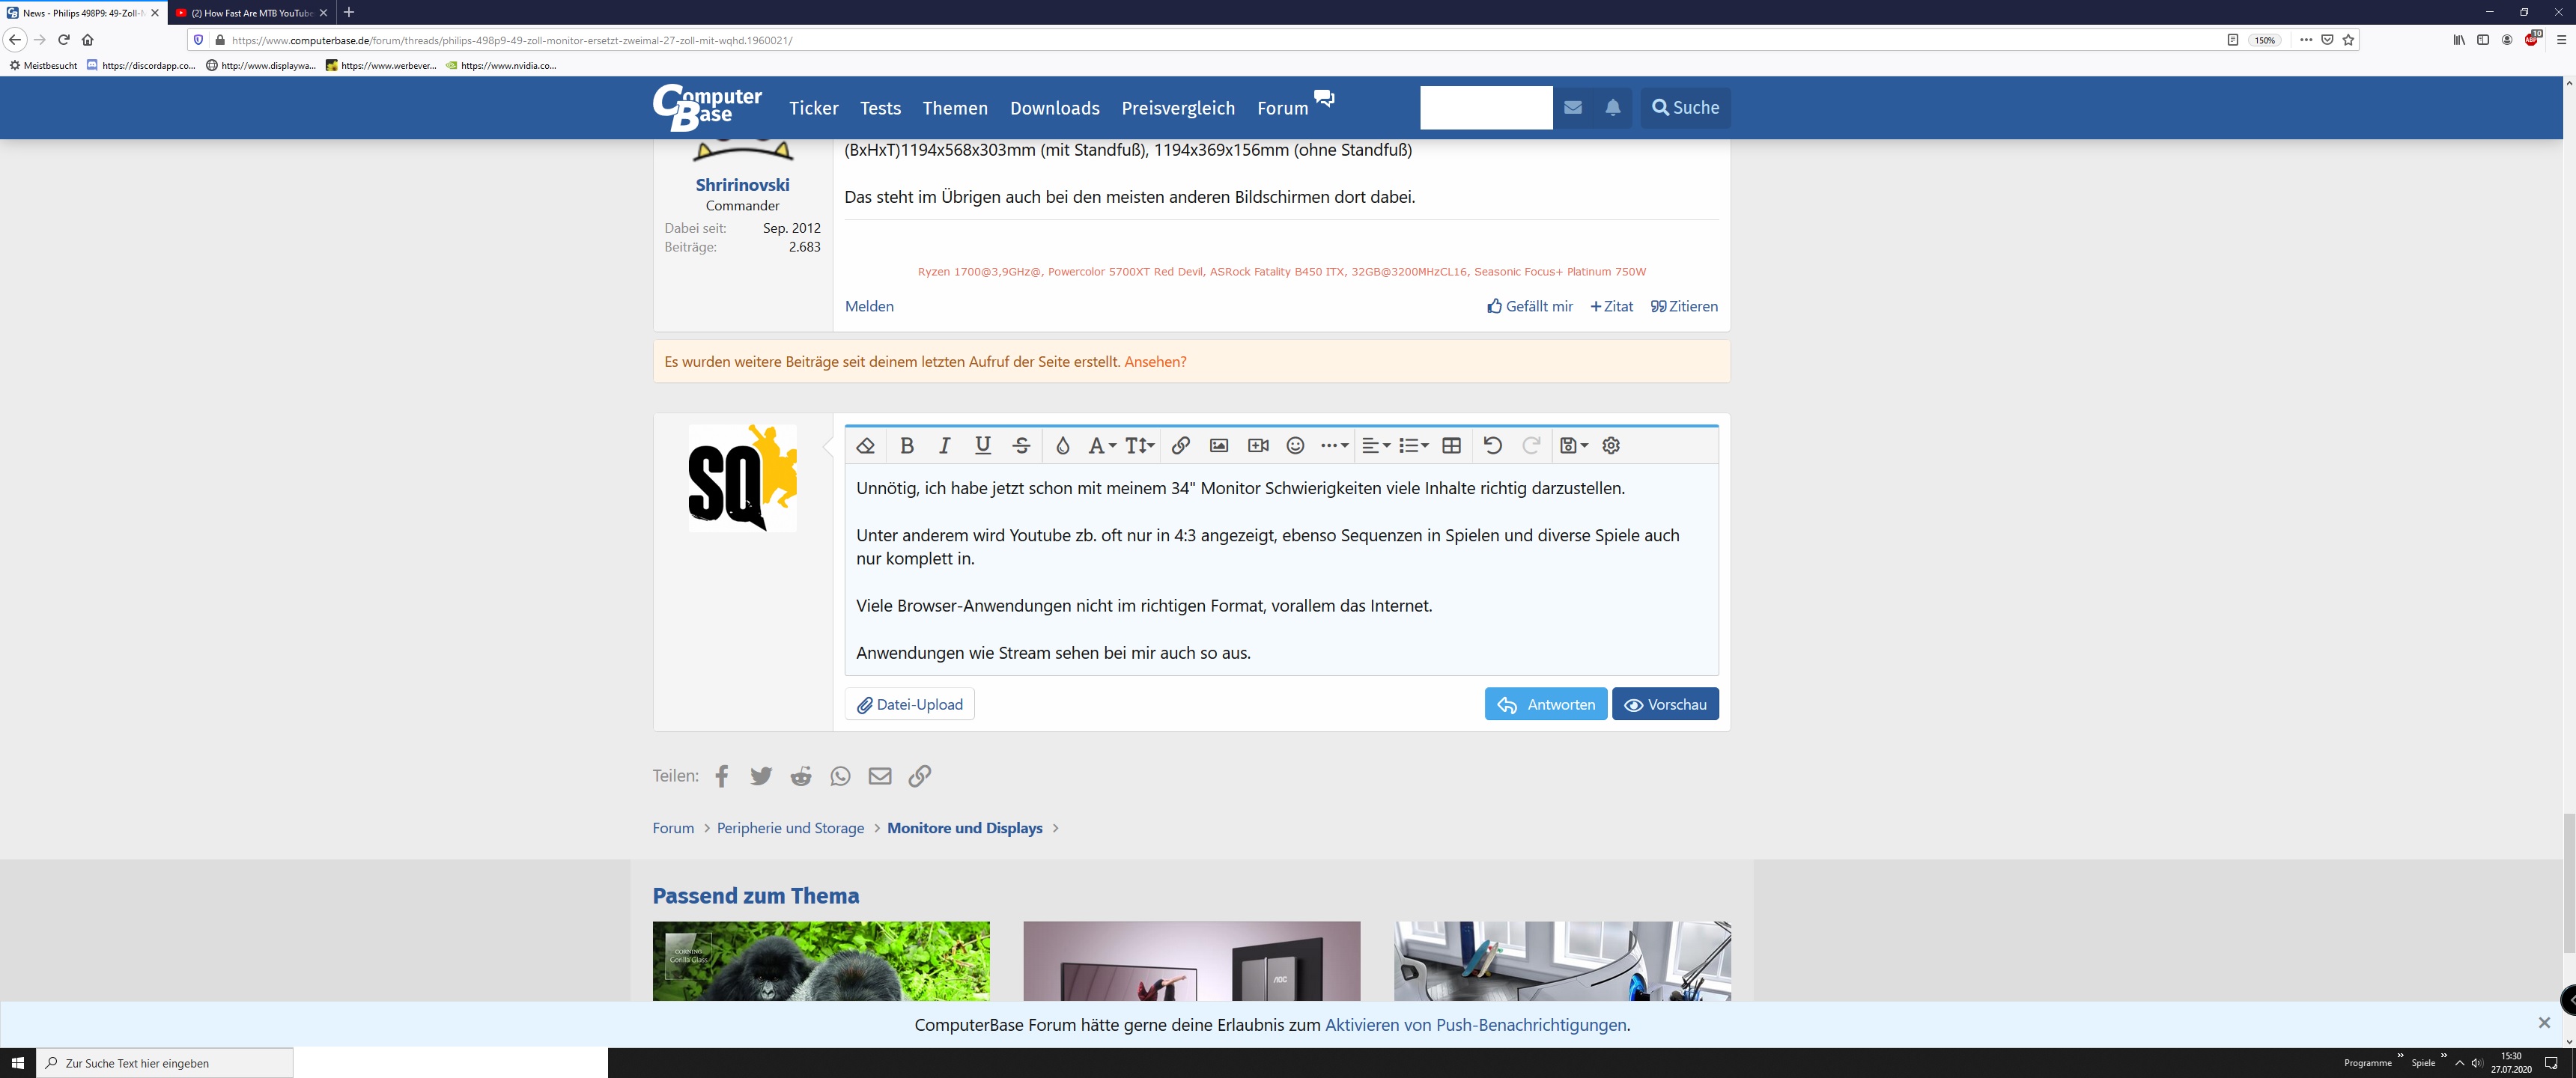Click the undo arrow in editor
The width and height of the screenshot is (2576, 1078).
coord(1492,446)
